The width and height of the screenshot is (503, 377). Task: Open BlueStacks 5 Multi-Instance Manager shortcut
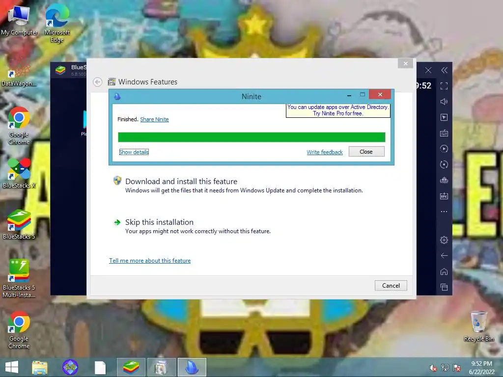(19, 279)
